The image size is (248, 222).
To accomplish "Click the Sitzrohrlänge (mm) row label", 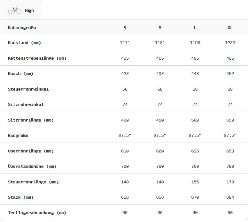I will click(31, 120).
